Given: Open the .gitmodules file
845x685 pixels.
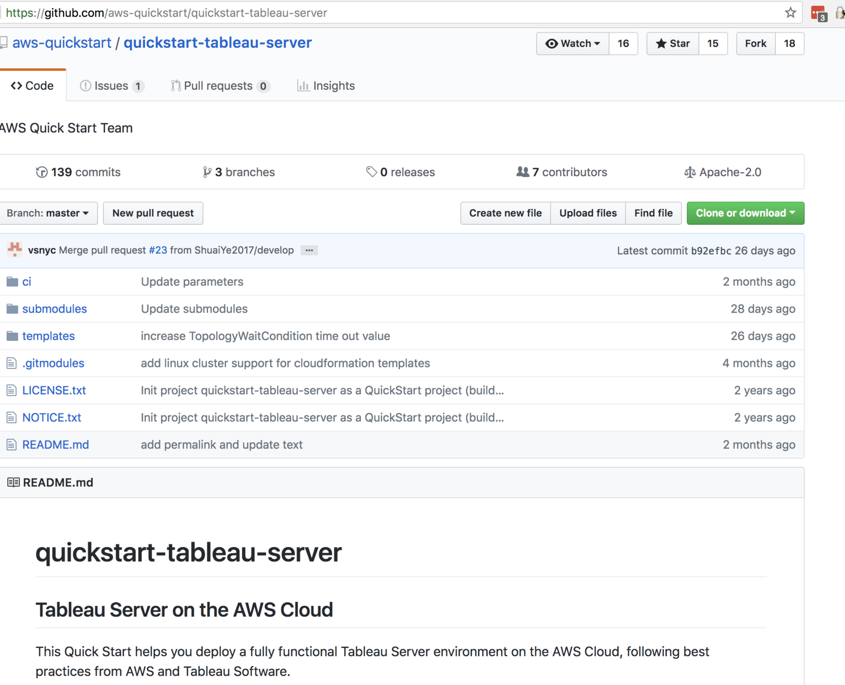Looking at the screenshot, I should click(53, 363).
